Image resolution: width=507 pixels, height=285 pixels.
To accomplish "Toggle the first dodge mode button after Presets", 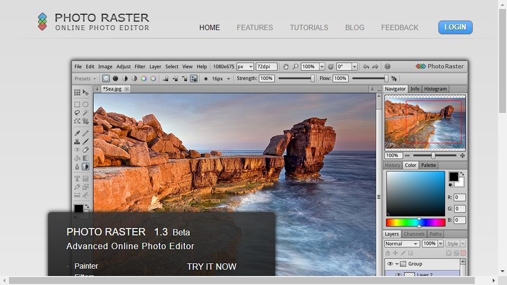I will (x=106, y=79).
